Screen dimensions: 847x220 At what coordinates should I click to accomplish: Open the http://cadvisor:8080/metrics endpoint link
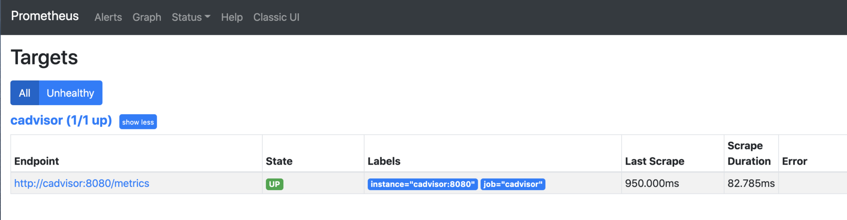coord(81,183)
